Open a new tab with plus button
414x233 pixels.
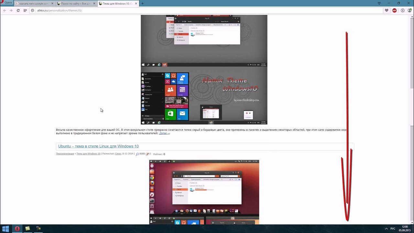point(142,3)
